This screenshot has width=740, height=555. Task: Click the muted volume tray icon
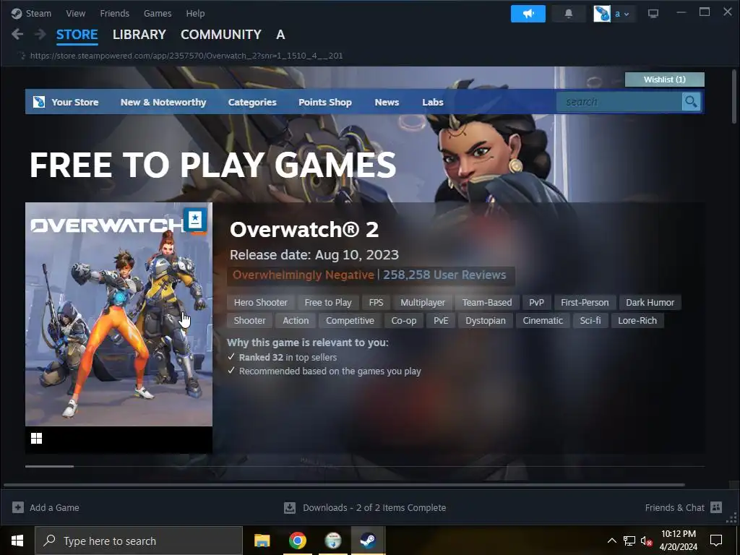point(647,541)
